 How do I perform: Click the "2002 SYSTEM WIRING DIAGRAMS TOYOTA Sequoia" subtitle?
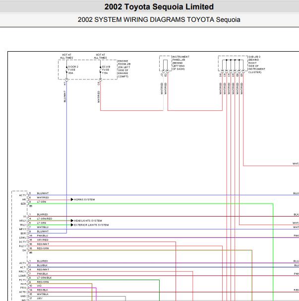click(x=159, y=19)
